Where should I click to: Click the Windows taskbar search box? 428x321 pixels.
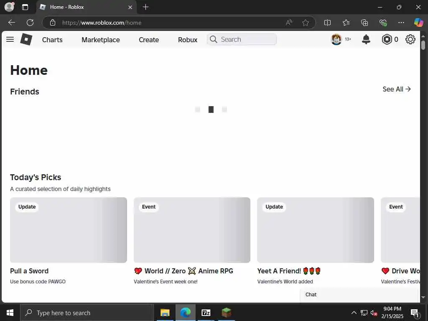87,313
